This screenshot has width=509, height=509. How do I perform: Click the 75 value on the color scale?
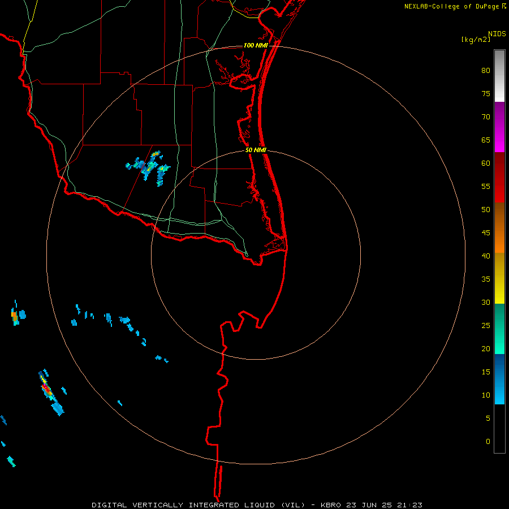486,93
